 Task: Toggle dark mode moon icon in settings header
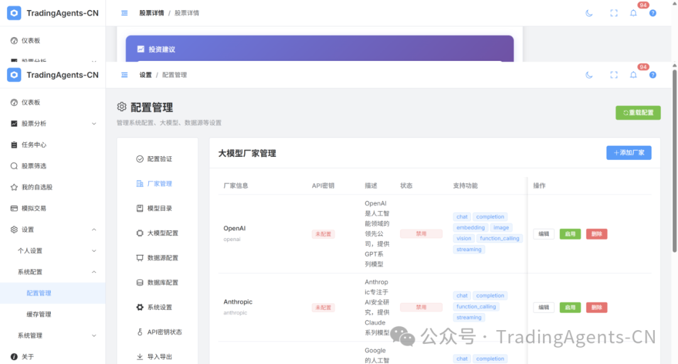click(589, 75)
